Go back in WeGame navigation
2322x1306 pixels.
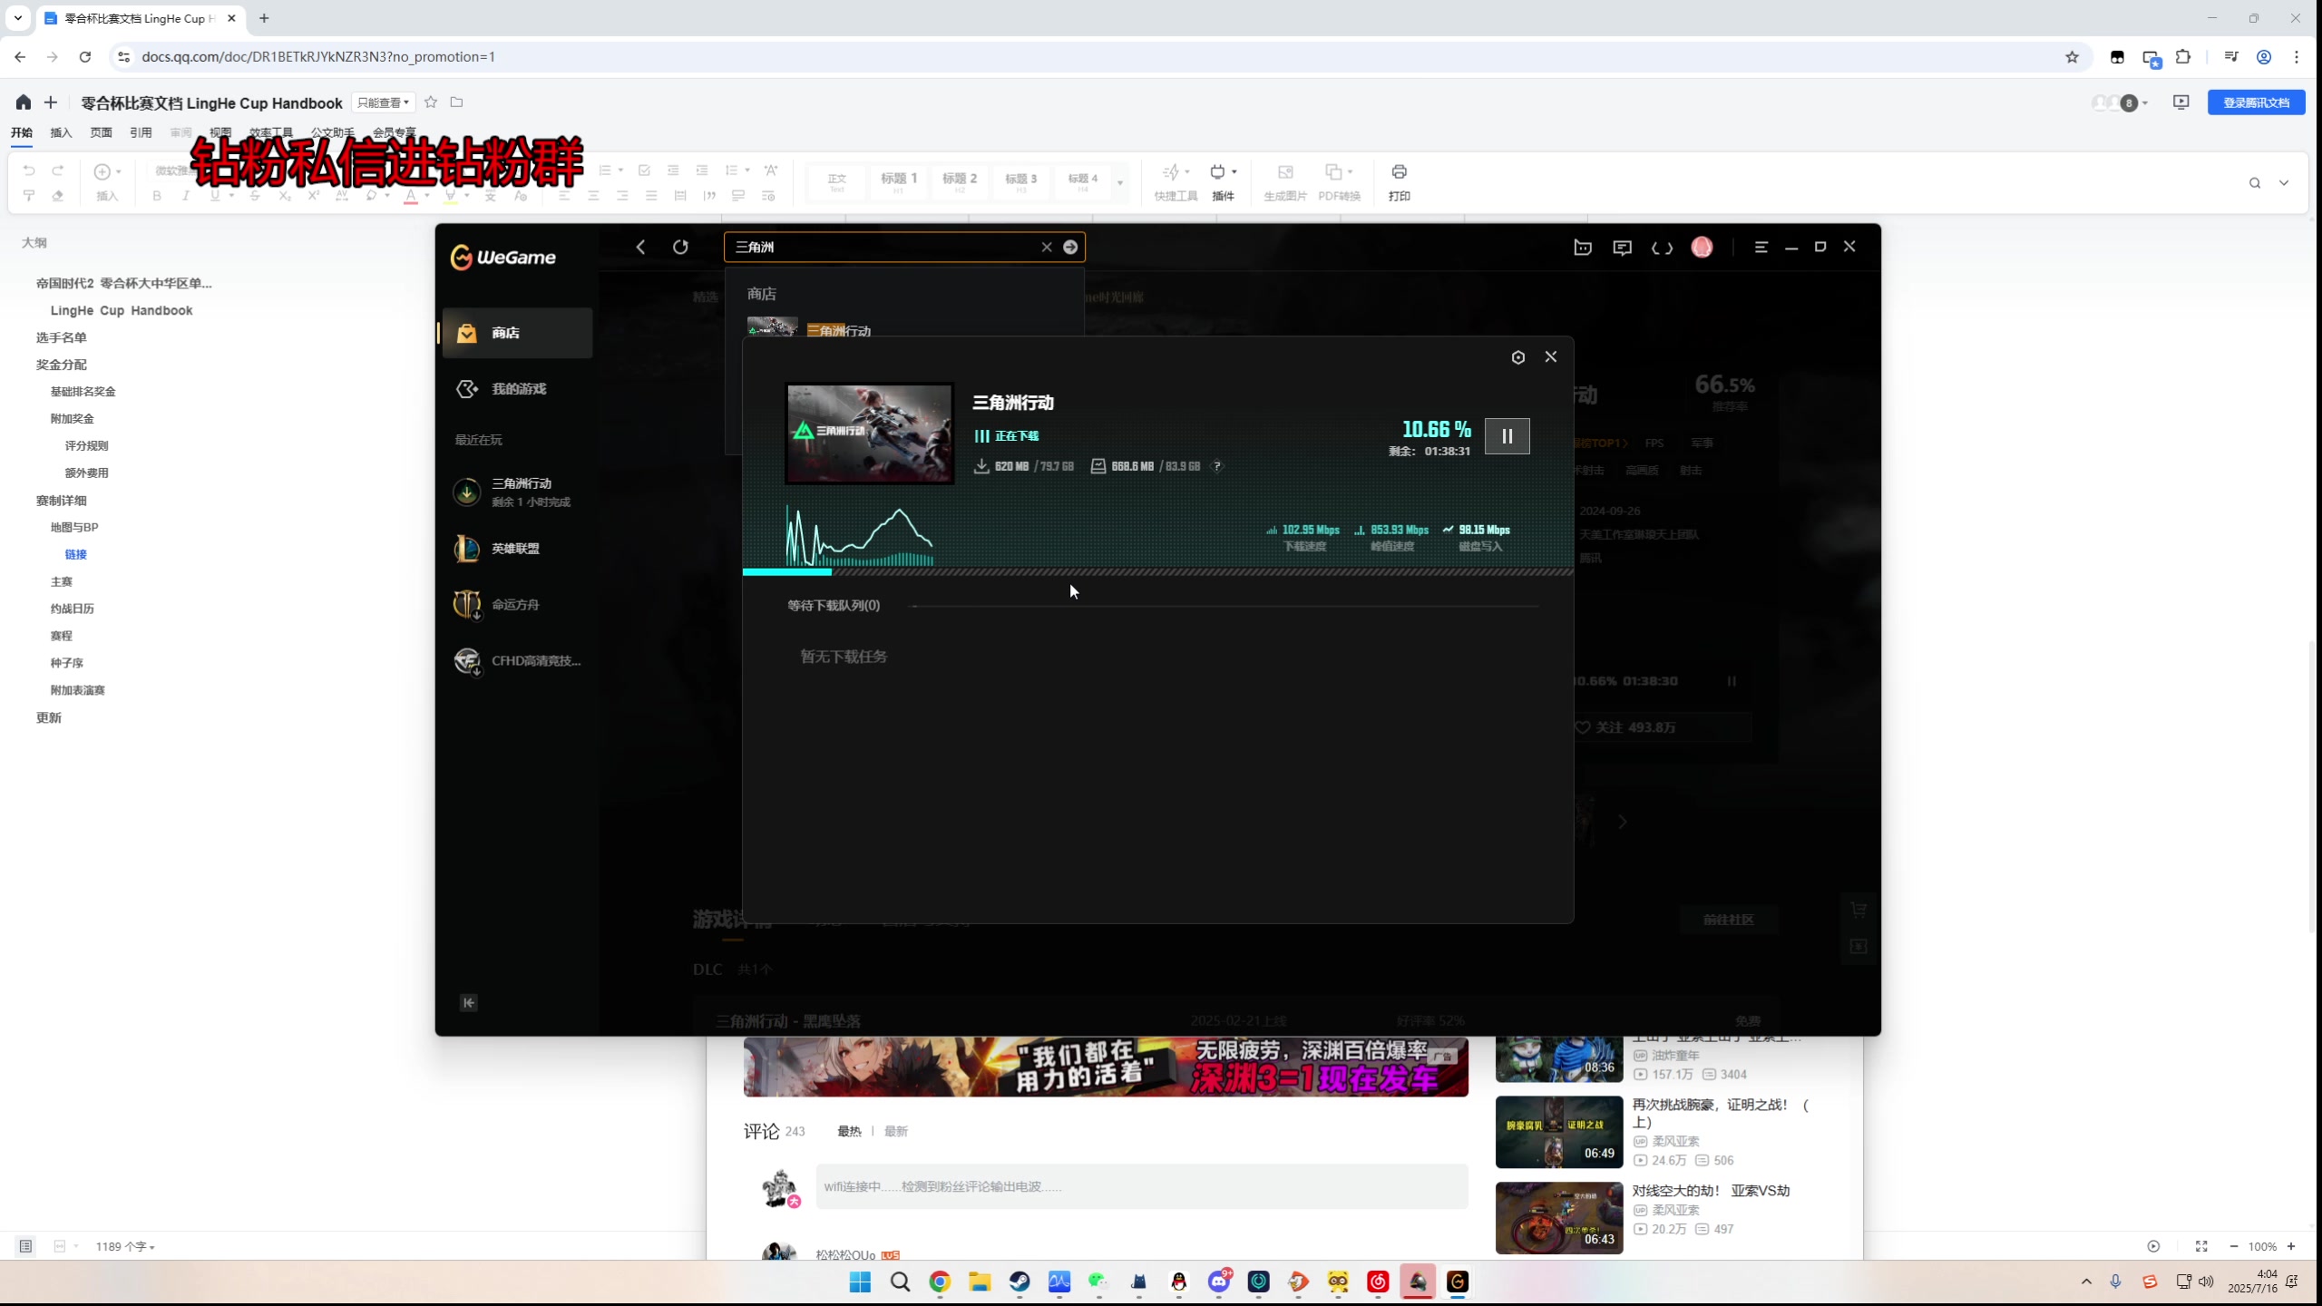641,247
